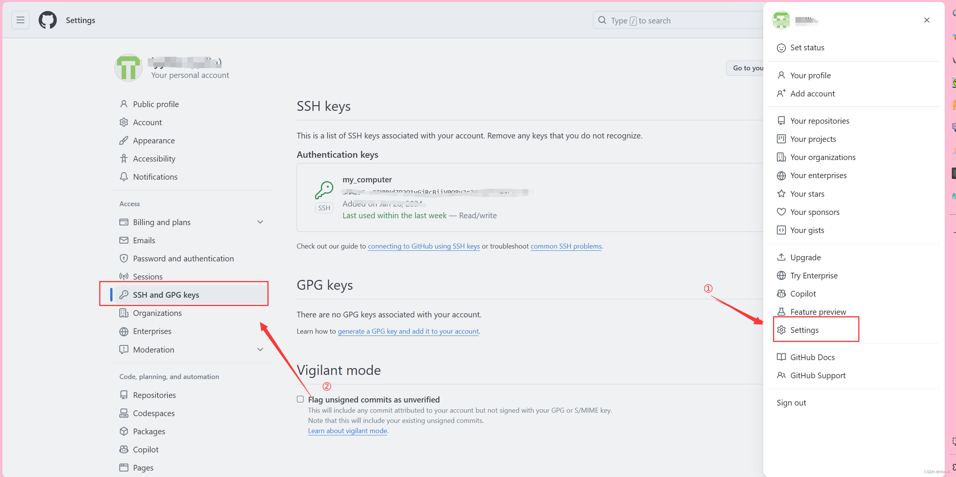The width and height of the screenshot is (956, 477).
Task: Follow the Learn about vigilant mode link
Action: tap(347, 431)
